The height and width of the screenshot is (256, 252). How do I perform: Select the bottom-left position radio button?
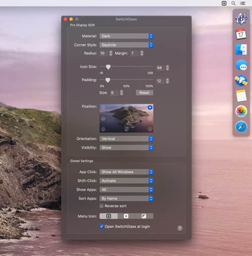103,129
